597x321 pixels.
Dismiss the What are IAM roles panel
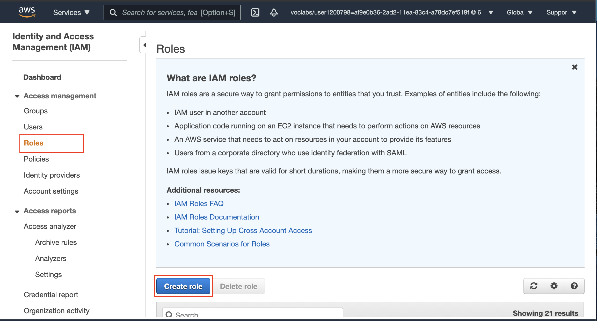point(574,67)
